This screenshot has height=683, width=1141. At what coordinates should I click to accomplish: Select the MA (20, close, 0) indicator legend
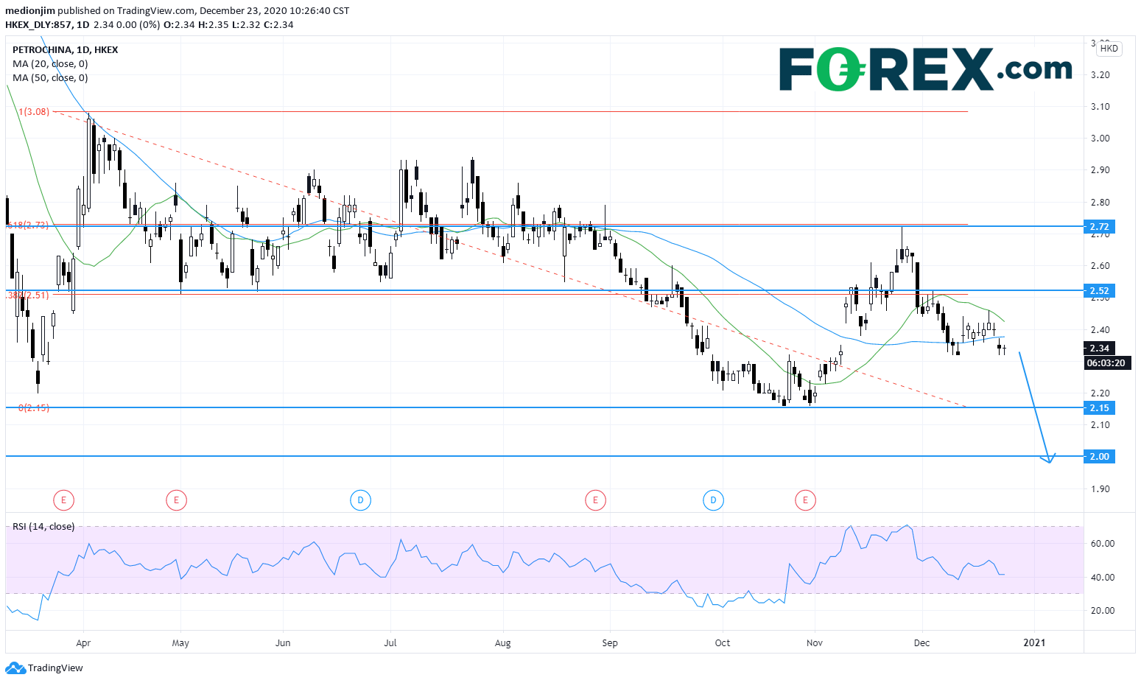(x=50, y=64)
